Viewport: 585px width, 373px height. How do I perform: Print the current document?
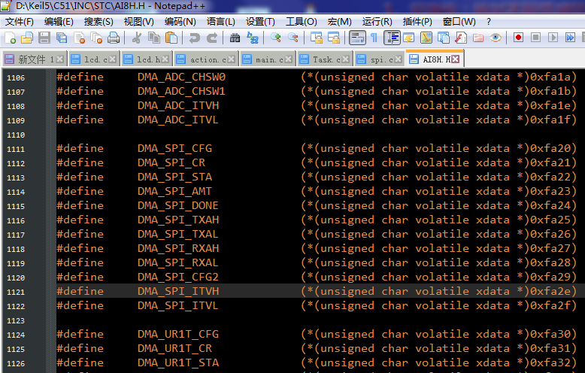[x=114, y=38]
